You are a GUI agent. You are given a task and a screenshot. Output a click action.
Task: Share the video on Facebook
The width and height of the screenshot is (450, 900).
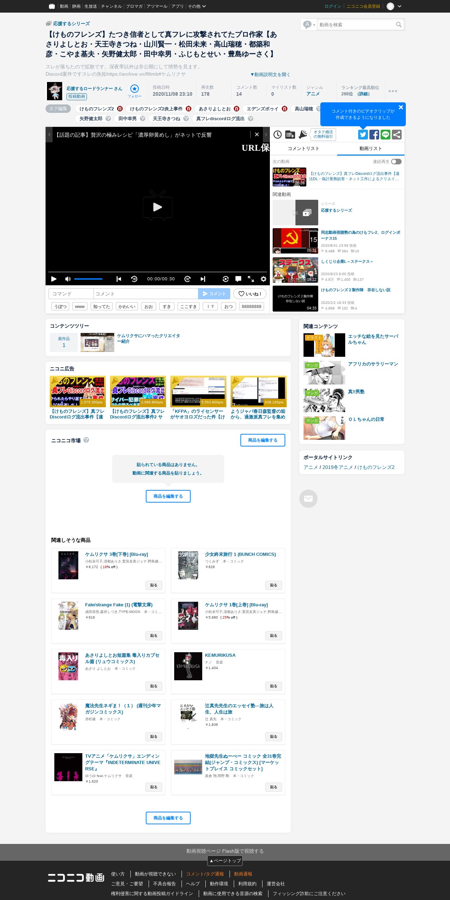pos(374,135)
